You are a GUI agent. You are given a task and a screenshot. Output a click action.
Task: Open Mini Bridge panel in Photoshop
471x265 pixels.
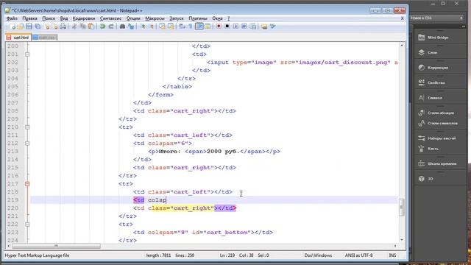pos(438,38)
